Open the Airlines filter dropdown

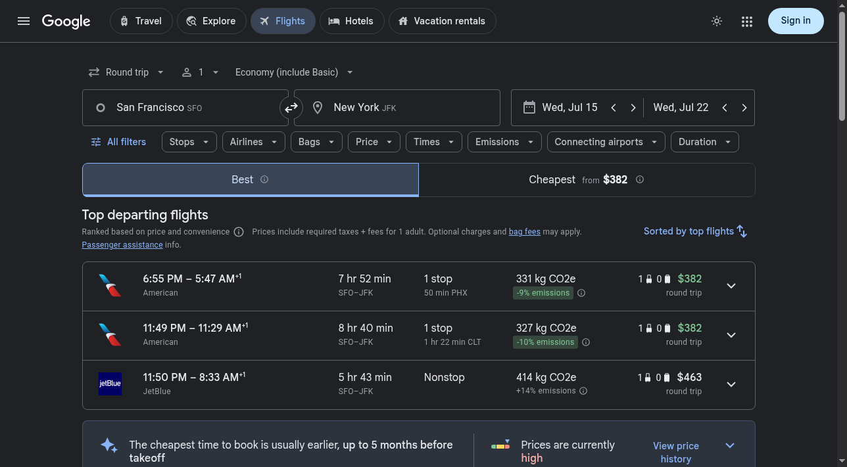point(254,142)
